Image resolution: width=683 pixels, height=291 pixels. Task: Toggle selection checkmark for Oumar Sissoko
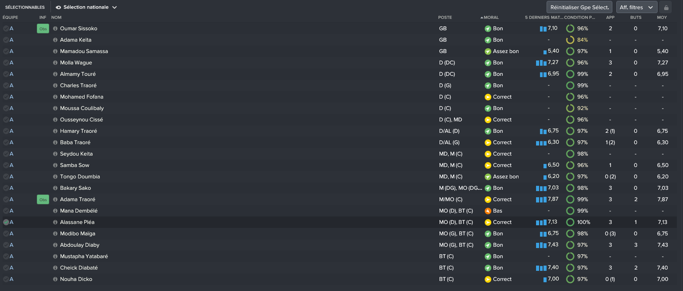click(x=6, y=28)
